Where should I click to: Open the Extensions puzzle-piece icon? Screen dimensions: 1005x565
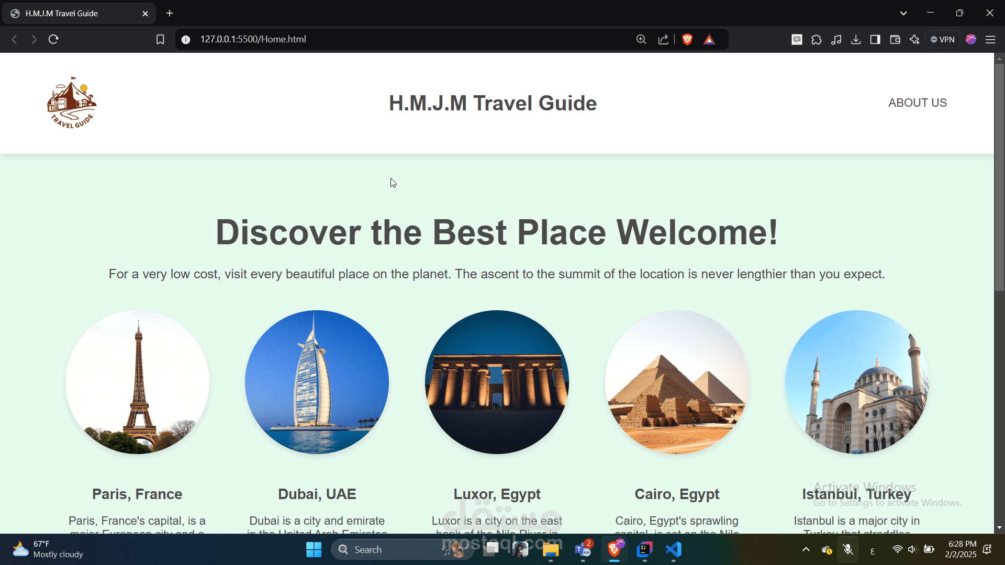(817, 39)
